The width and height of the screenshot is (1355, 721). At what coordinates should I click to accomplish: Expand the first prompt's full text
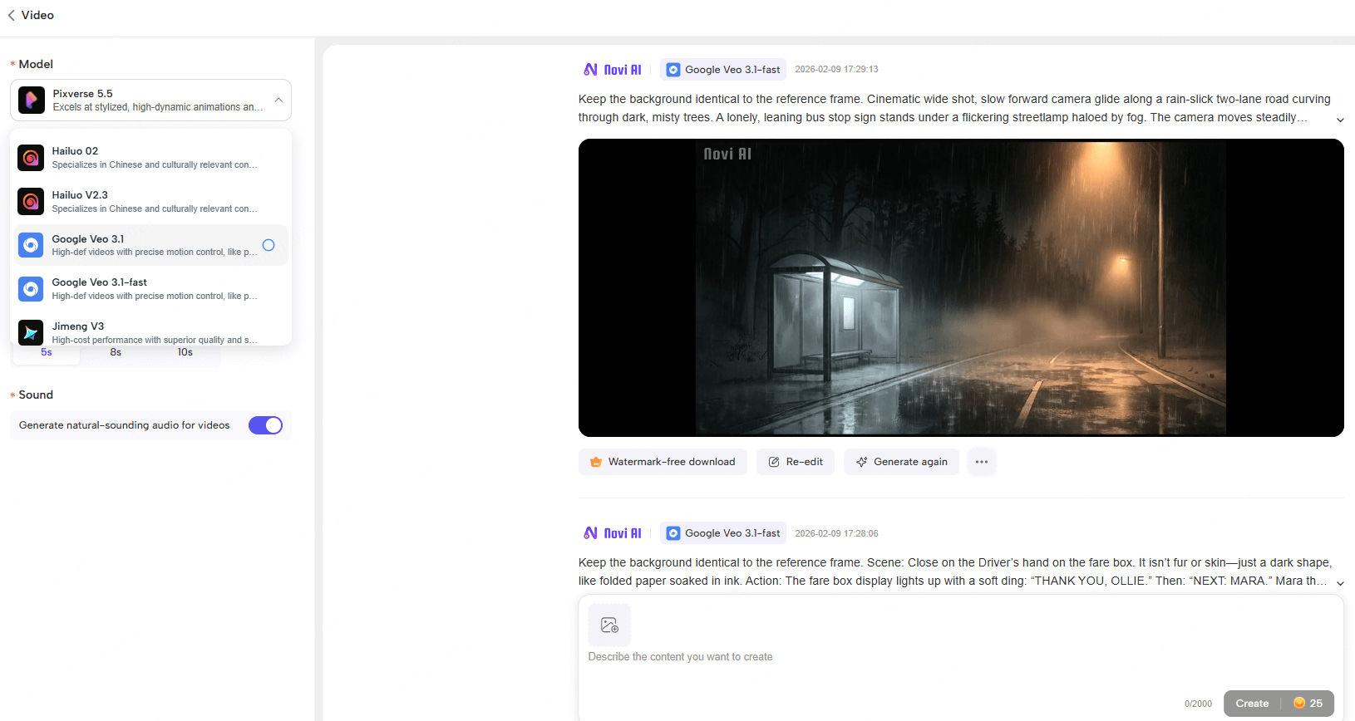click(1340, 120)
